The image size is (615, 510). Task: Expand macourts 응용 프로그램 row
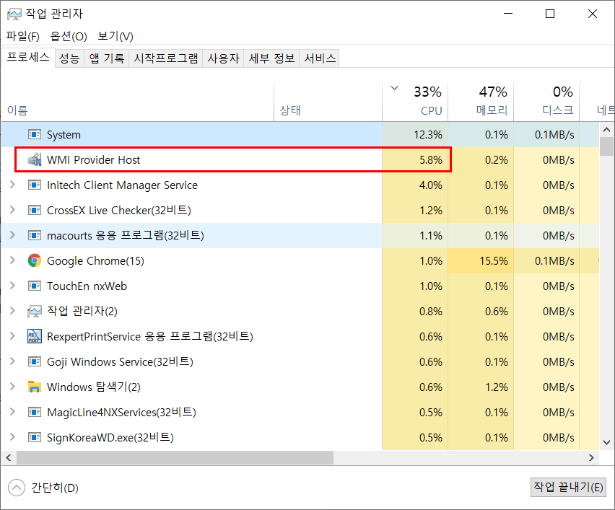click(12, 235)
